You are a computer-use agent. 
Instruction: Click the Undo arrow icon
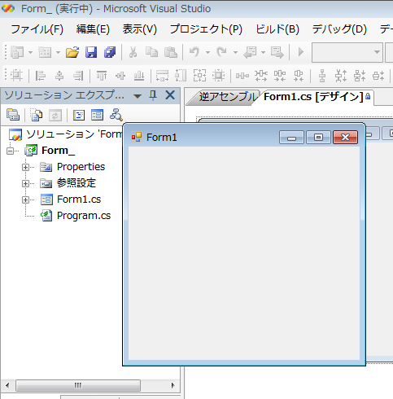(194, 51)
